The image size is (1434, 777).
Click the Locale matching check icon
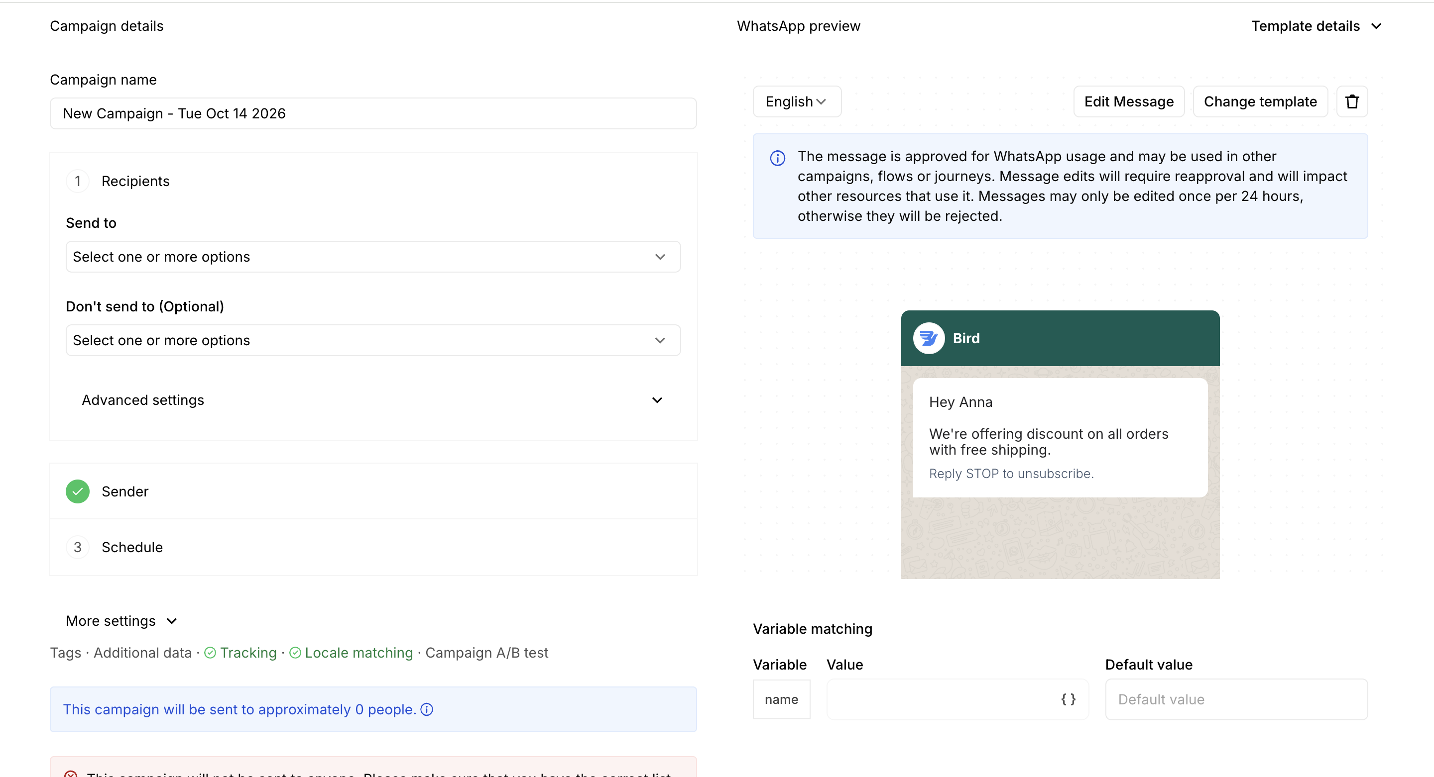pos(295,653)
